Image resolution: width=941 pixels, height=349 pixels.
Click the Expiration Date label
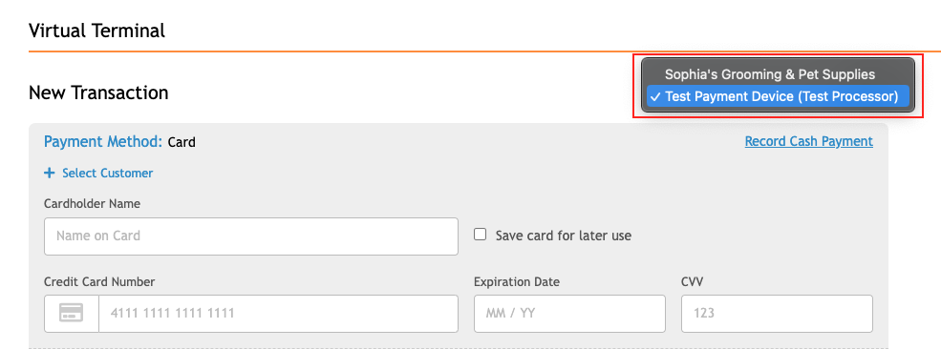(517, 281)
